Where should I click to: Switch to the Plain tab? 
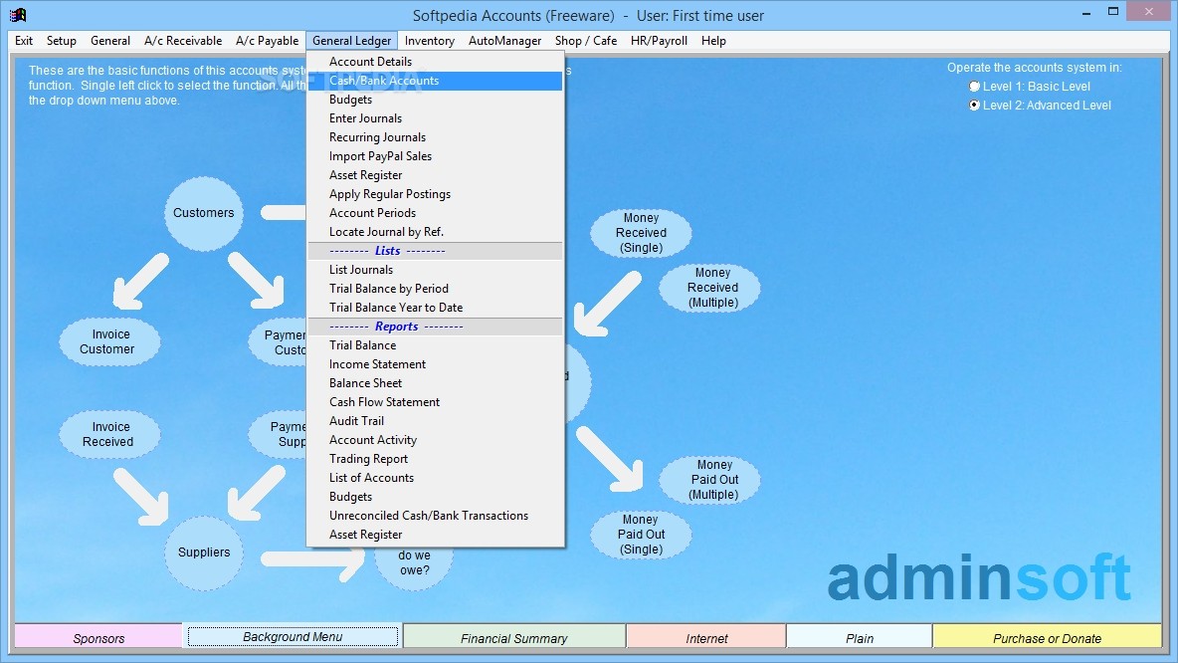(860, 637)
